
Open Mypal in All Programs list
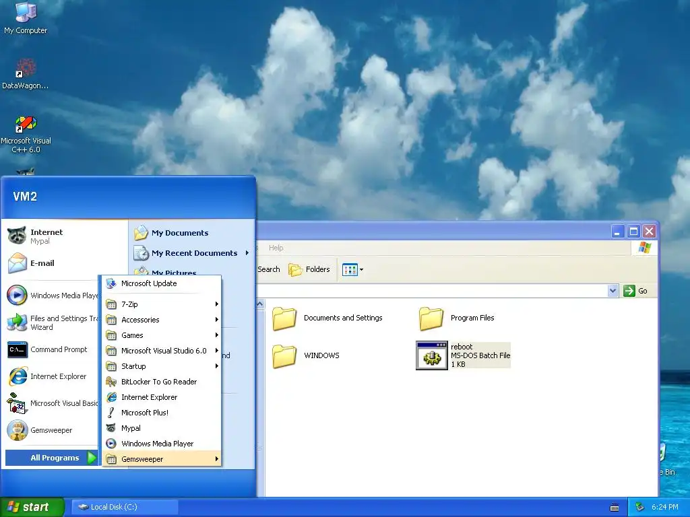(x=162, y=428)
